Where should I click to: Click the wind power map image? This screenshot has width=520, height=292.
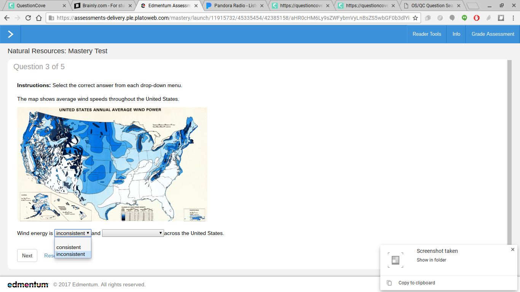112,164
